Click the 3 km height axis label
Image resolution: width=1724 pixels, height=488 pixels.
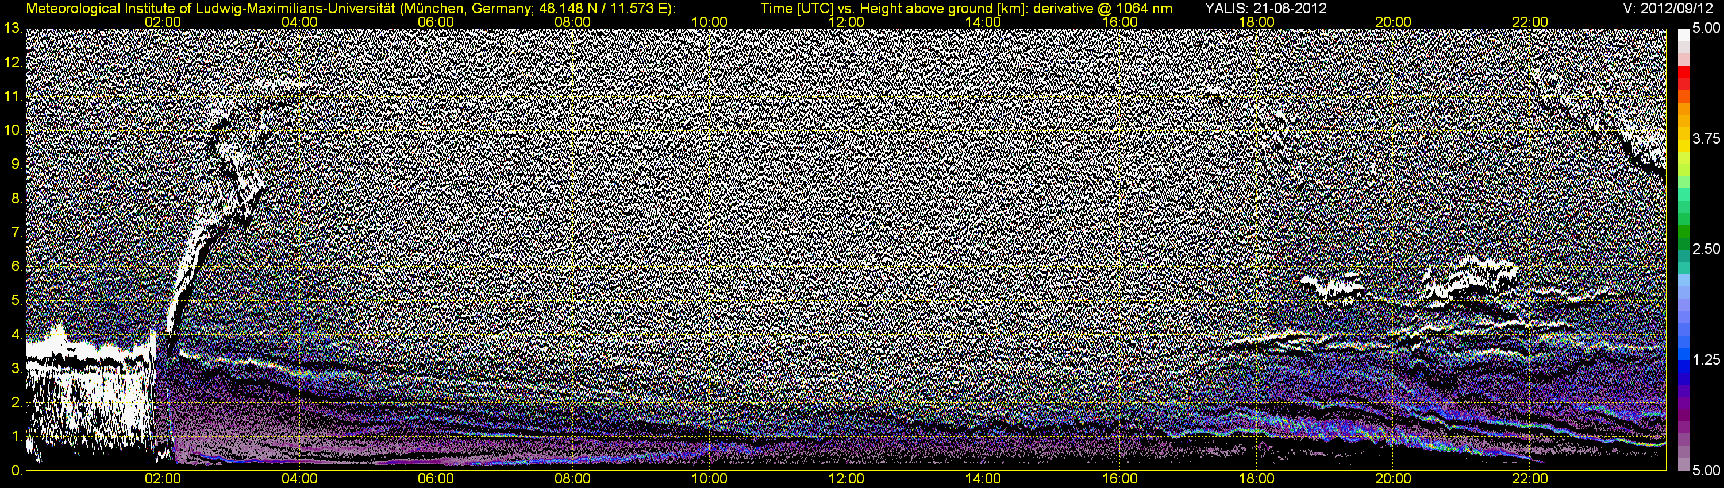click(x=17, y=370)
